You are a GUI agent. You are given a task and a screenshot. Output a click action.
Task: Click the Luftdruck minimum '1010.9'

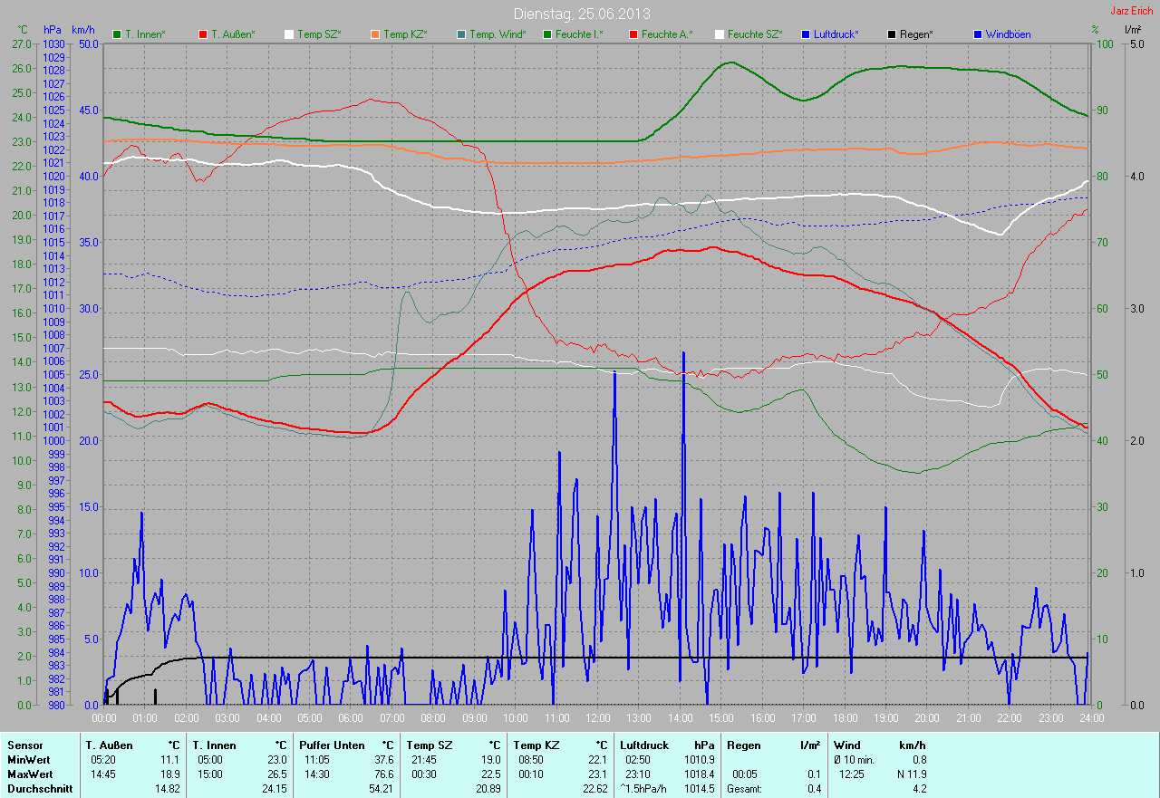coord(699,759)
